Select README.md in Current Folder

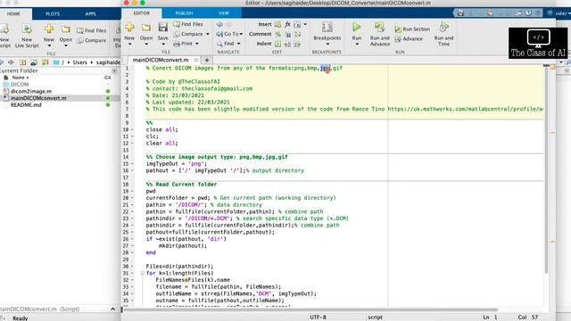(26, 105)
